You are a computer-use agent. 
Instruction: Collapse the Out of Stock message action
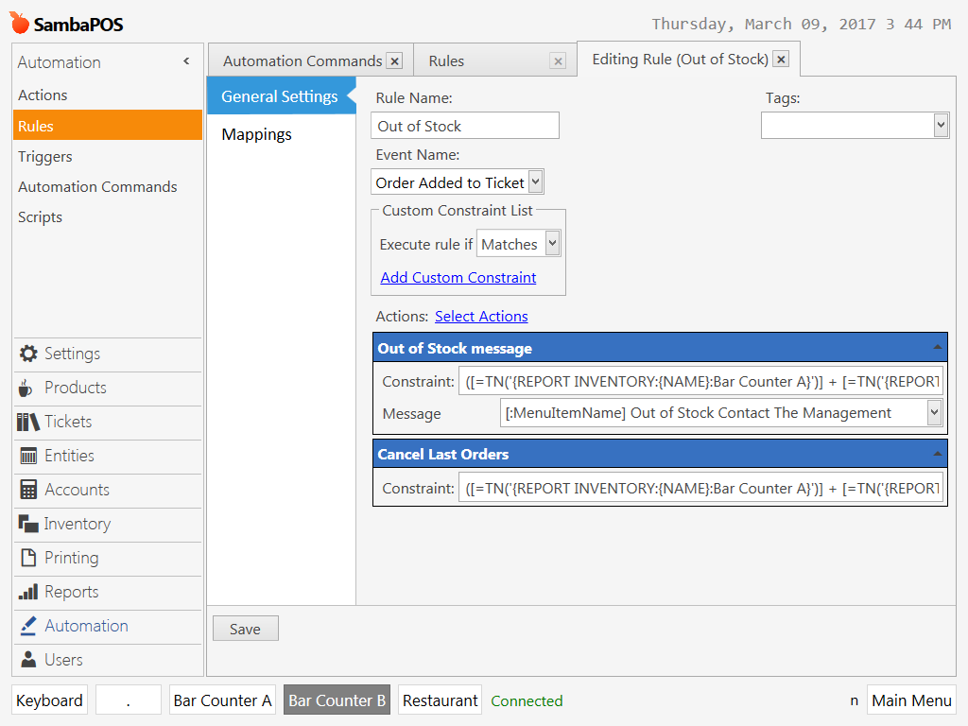[x=936, y=348]
